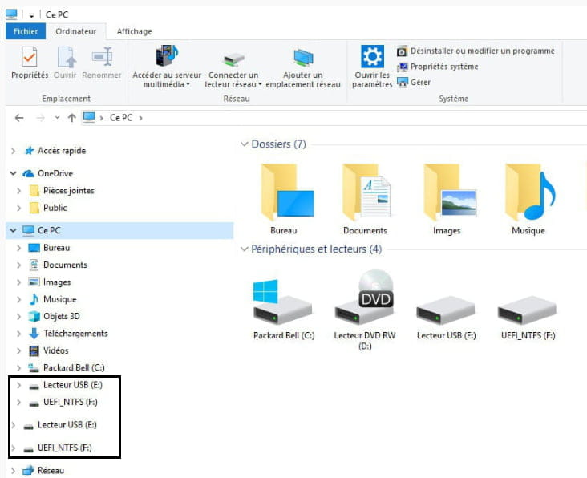Select Public folder in sidebar
587x478 pixels.
point(55,208)
